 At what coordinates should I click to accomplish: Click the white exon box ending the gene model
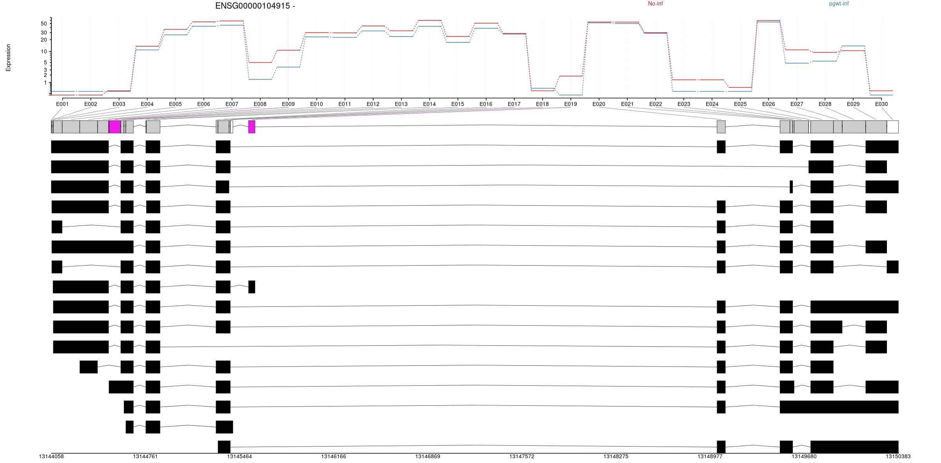point(893,127)
